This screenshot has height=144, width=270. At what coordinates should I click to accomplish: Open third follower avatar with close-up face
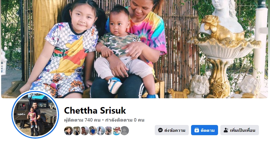click(x=85, y=131)
